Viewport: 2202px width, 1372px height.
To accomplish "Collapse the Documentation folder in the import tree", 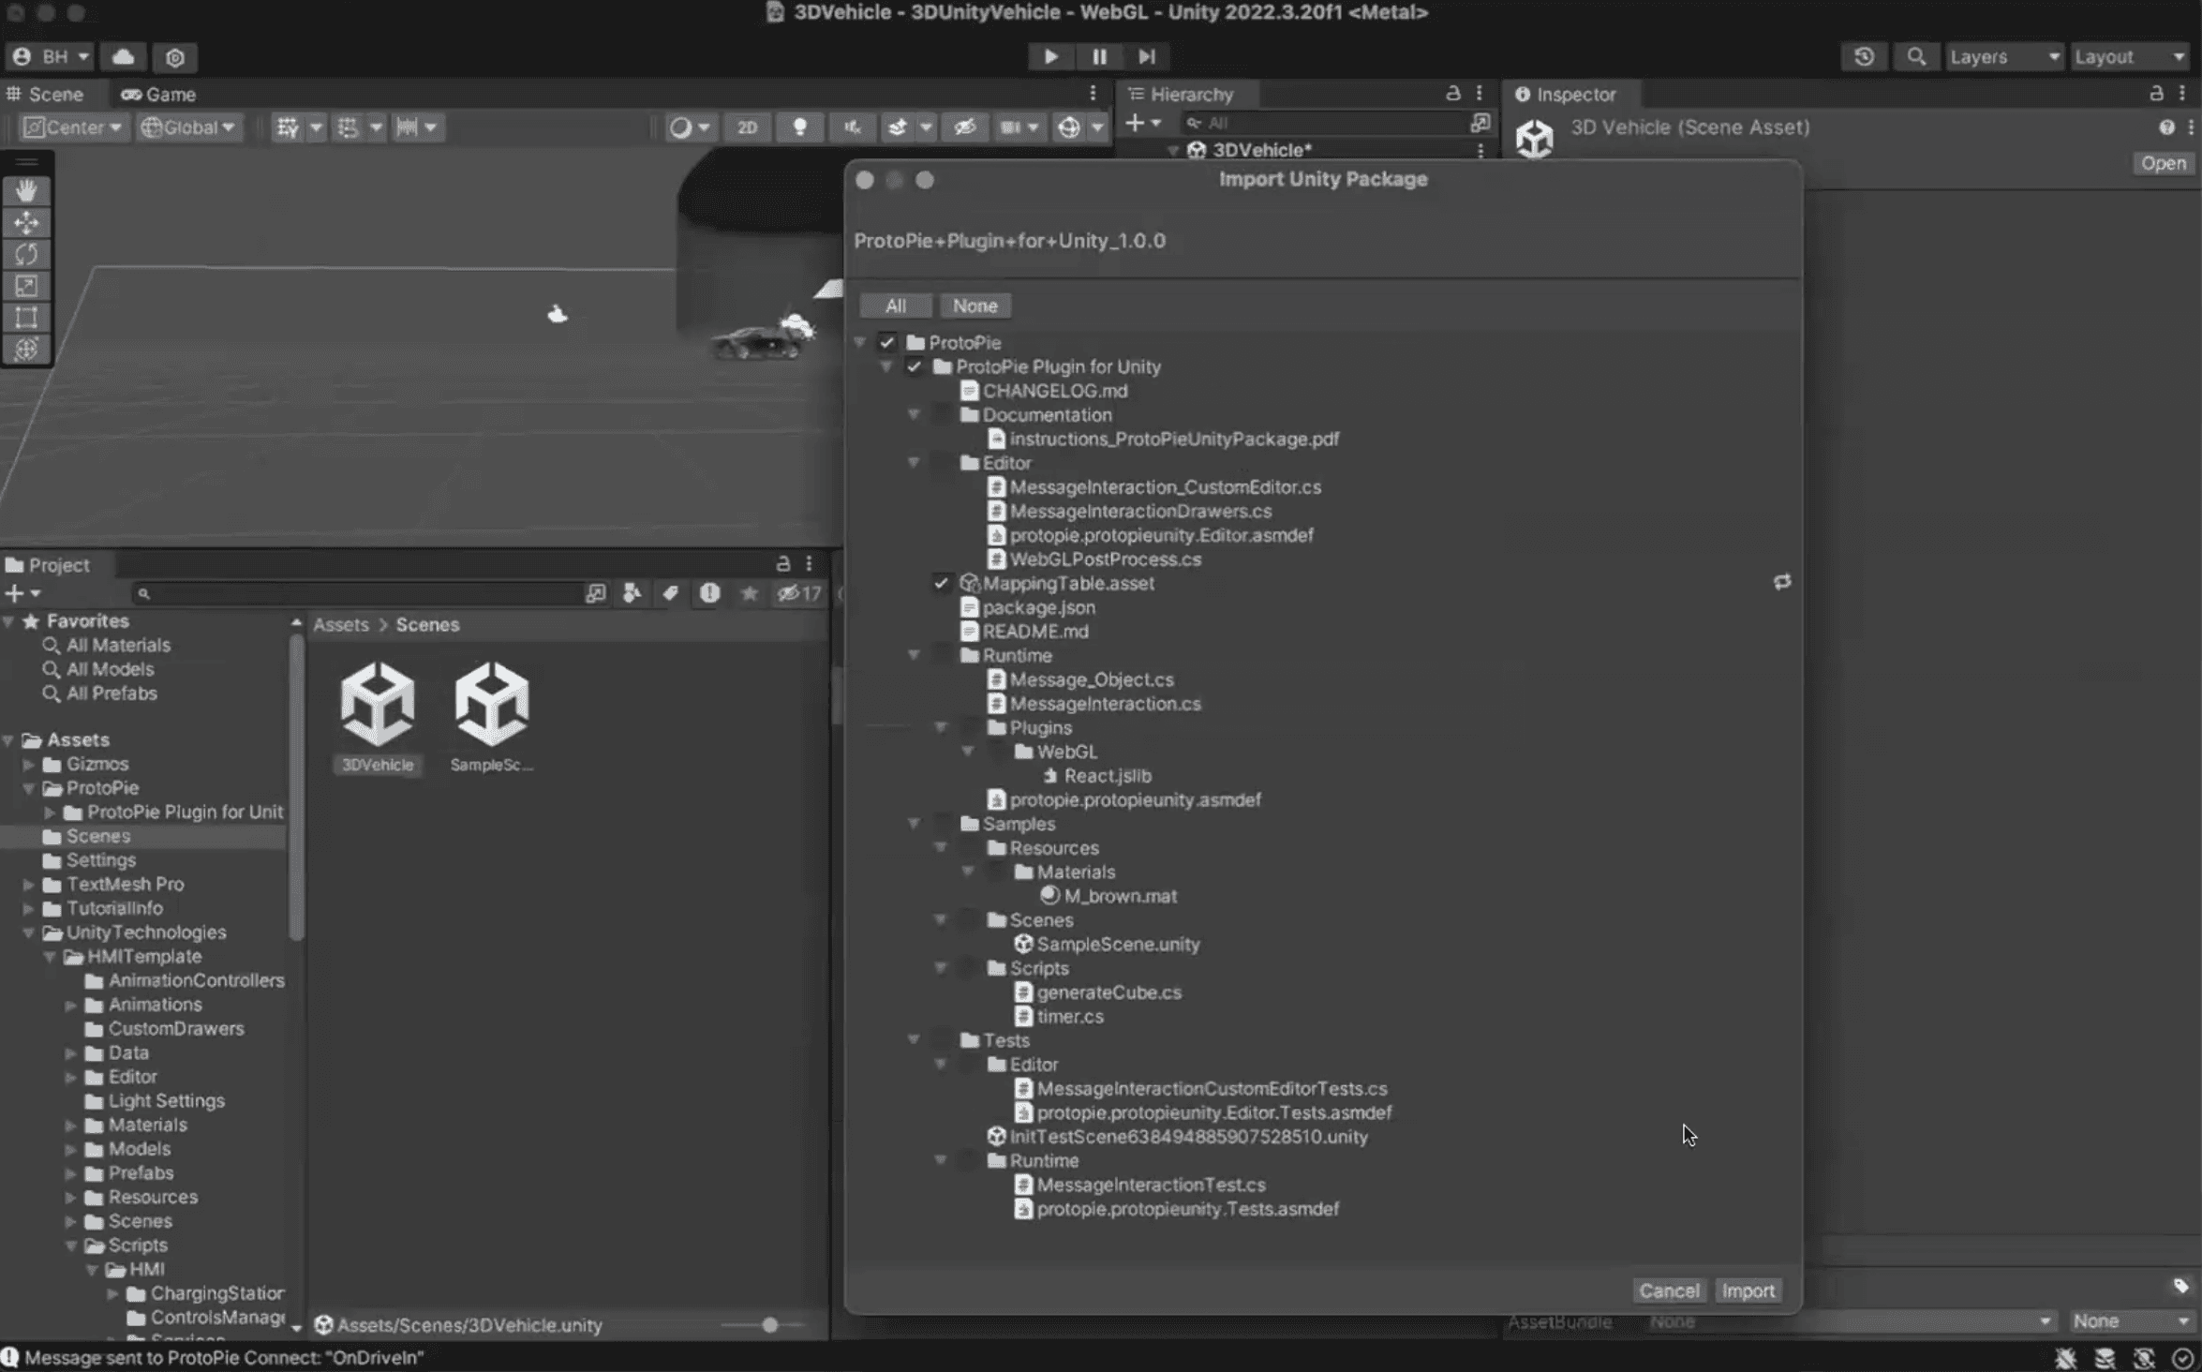I will point(915,415).
